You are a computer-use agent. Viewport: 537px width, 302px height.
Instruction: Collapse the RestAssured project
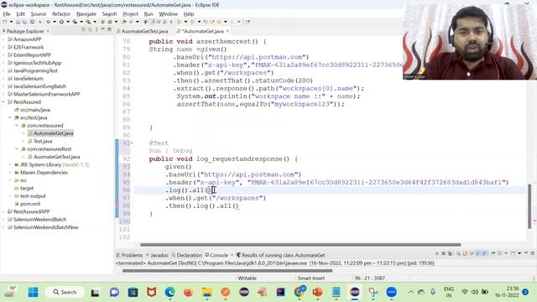(3, 102)
